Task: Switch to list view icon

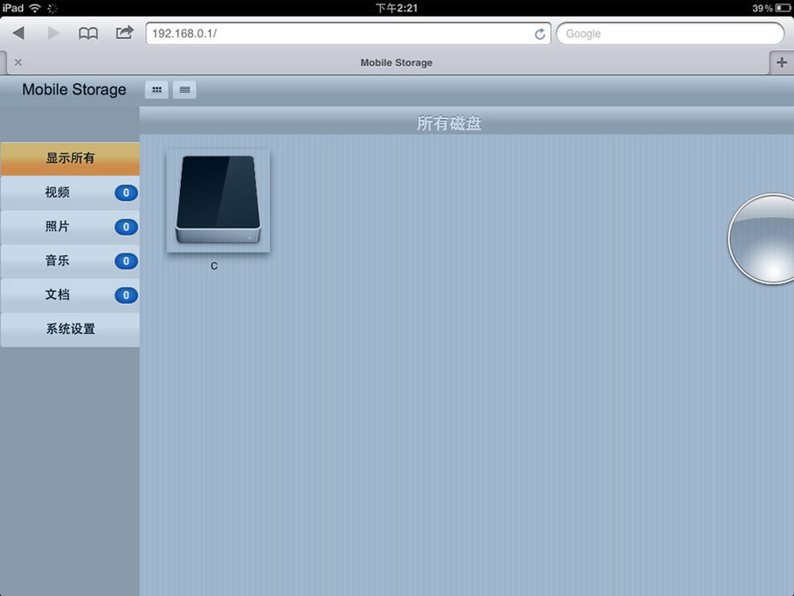Action: click(184, 90)
